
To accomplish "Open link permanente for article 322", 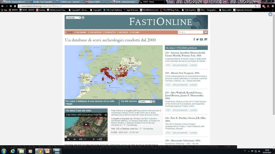I will coord(180,110).
